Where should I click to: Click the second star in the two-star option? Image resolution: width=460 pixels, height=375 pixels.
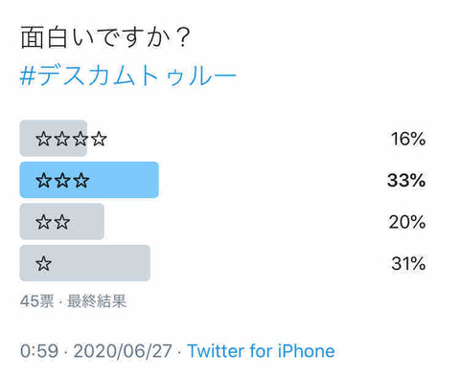[x=62, y=222]
